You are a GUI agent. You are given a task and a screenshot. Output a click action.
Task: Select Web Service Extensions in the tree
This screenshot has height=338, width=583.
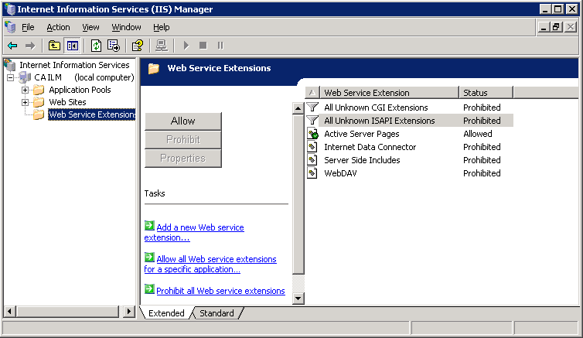click(92, 114)
